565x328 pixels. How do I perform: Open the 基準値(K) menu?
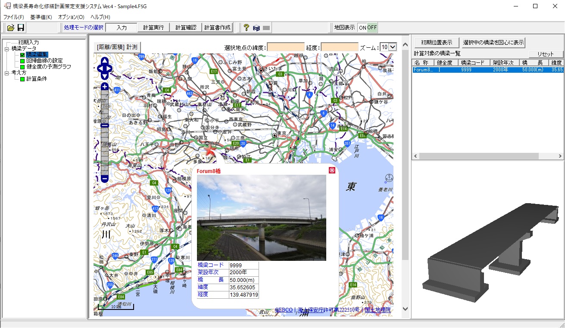pyautogui.click(x=41, y=17)
